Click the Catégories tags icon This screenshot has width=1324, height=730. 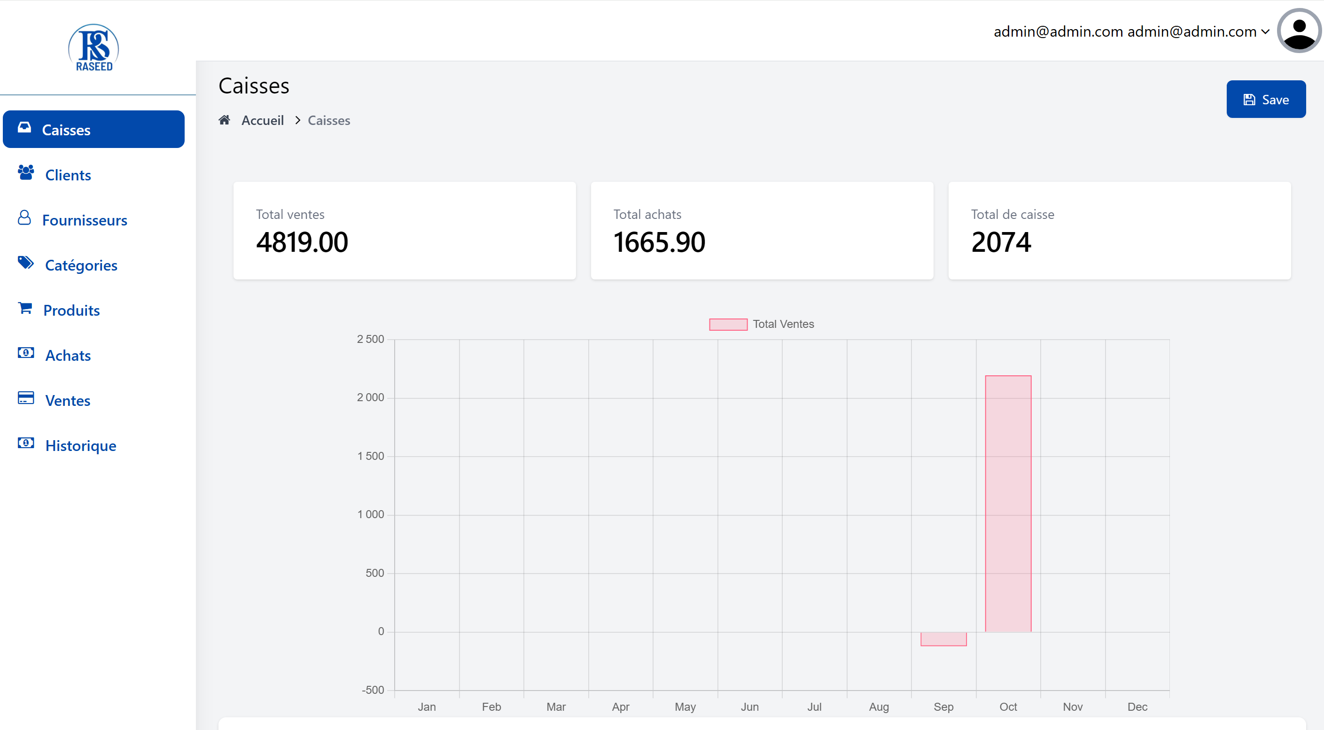(26, 263)
